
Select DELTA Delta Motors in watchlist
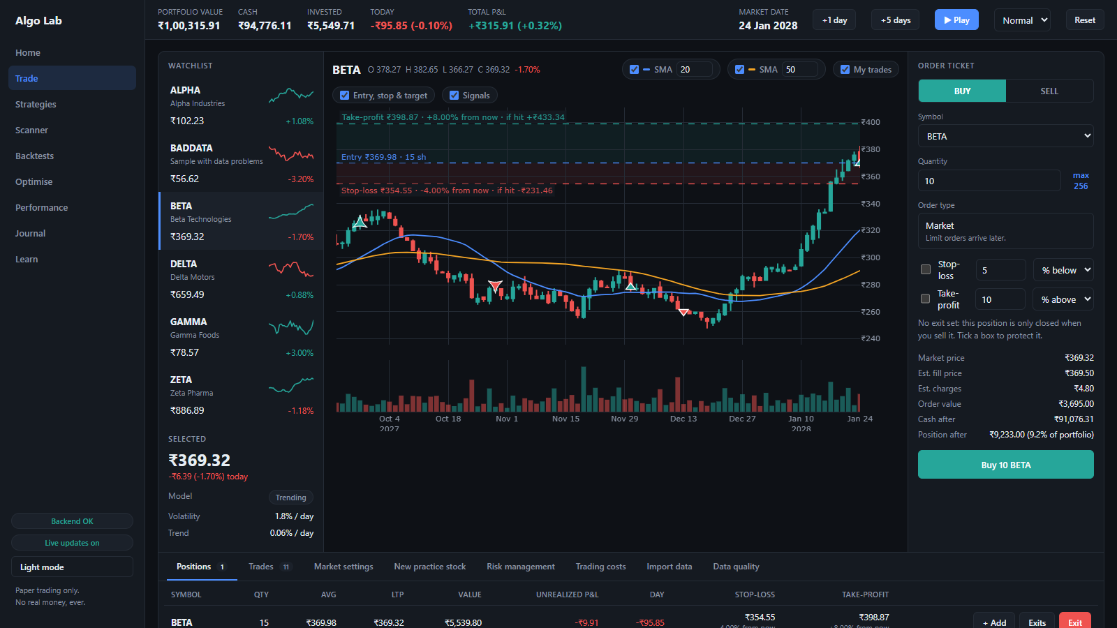[242, 279]
